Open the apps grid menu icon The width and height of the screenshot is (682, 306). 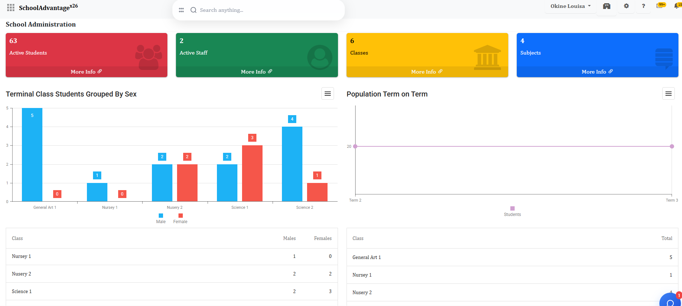pos(11,8)
